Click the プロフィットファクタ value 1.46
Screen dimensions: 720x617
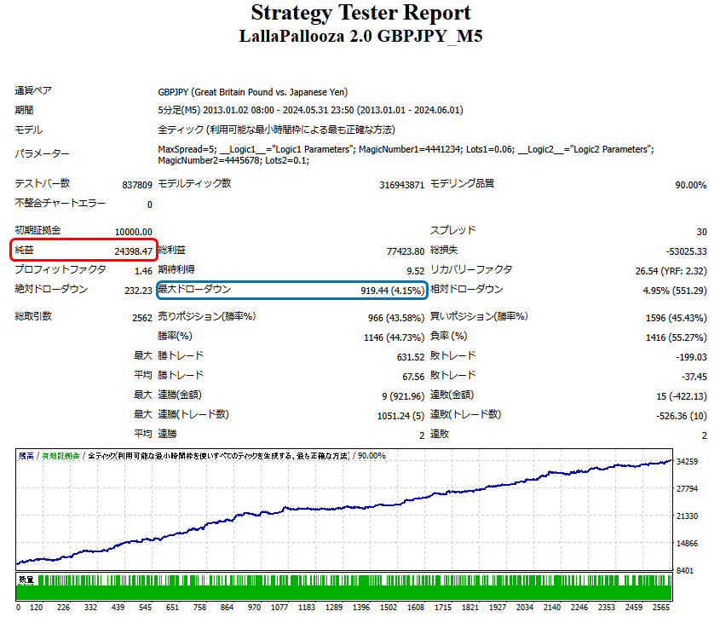click(x=143, y=271)
